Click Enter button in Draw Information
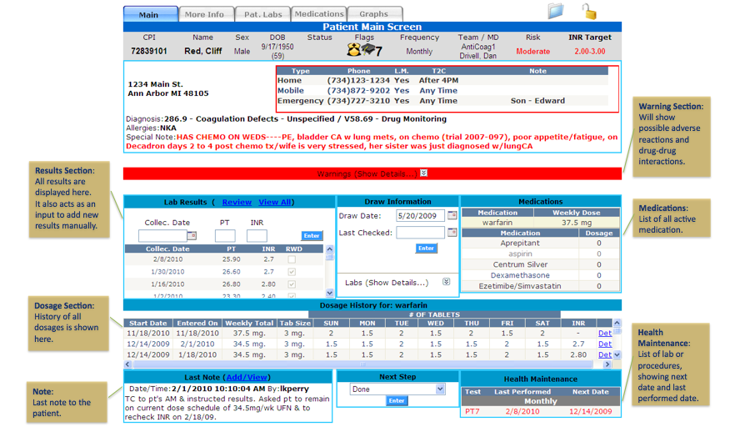The width and height of the screenshot is (750, 432). click(426, 248)
